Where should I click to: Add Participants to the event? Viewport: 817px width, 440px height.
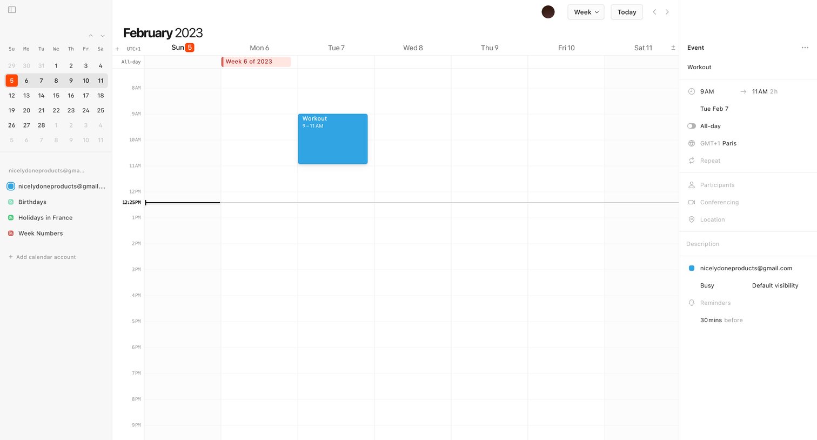click(x=718, y=185)
